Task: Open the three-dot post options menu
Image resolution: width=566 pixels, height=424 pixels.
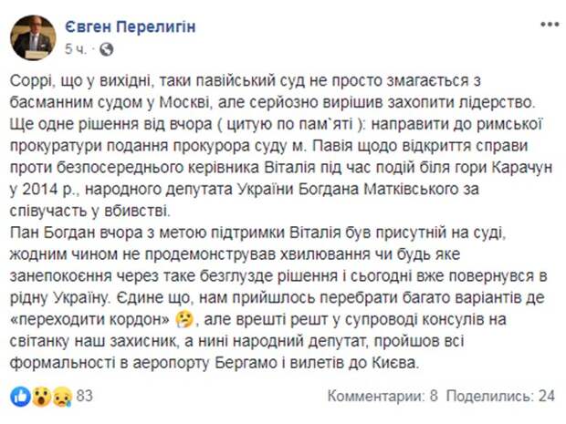Action: pos(550,25)
